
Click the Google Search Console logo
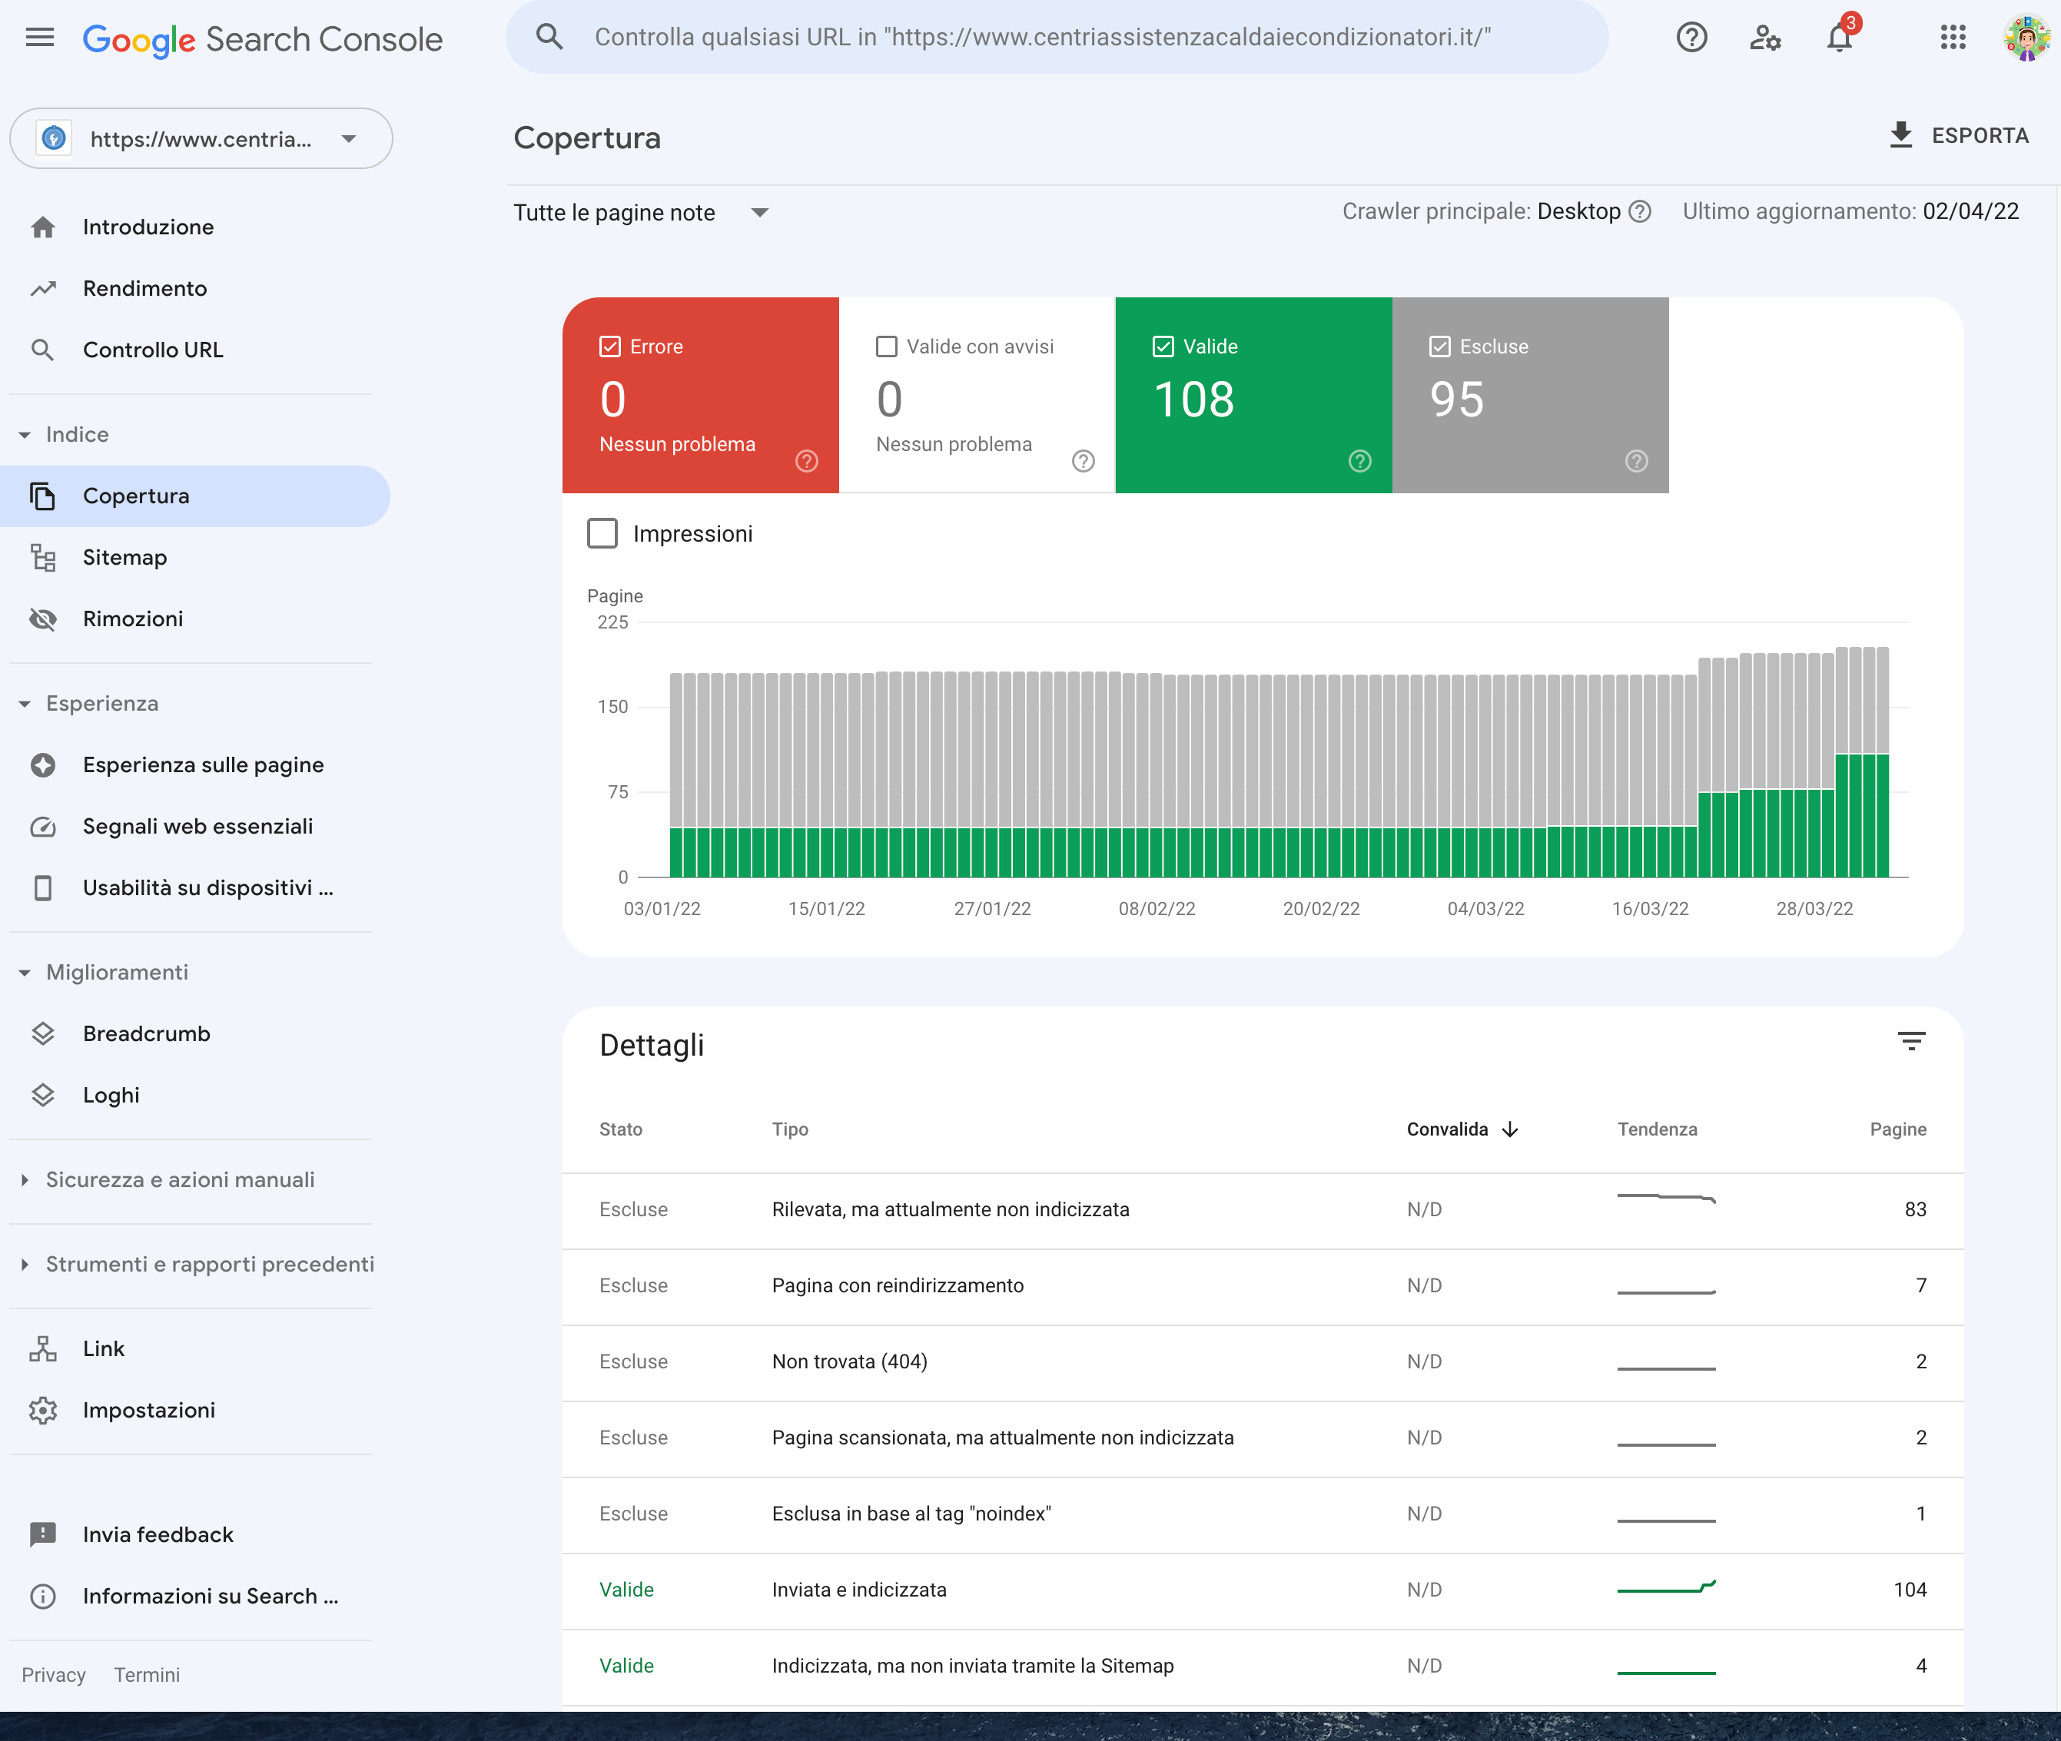coord(263,39)
